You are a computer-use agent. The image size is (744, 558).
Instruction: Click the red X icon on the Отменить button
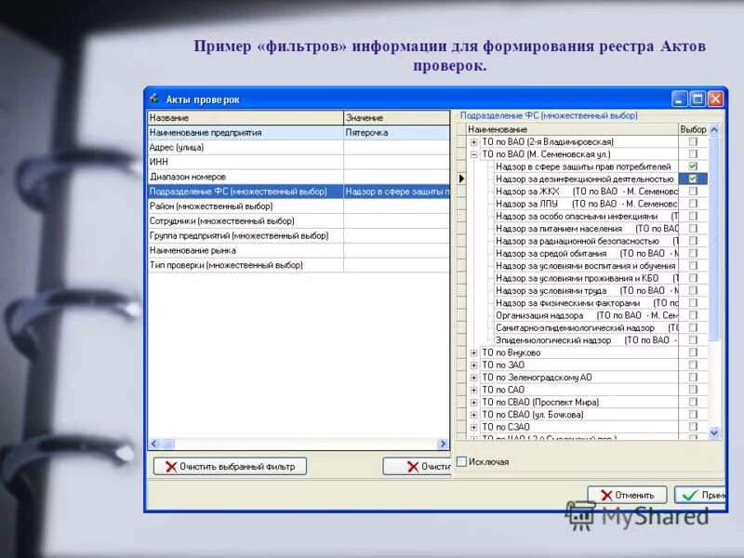pyautogui.click(x=606, y=494)
